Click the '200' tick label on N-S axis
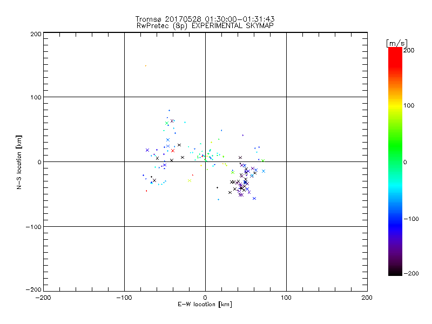Image resolution: width=432 pixels, height=324 pixels. point(36,34)
